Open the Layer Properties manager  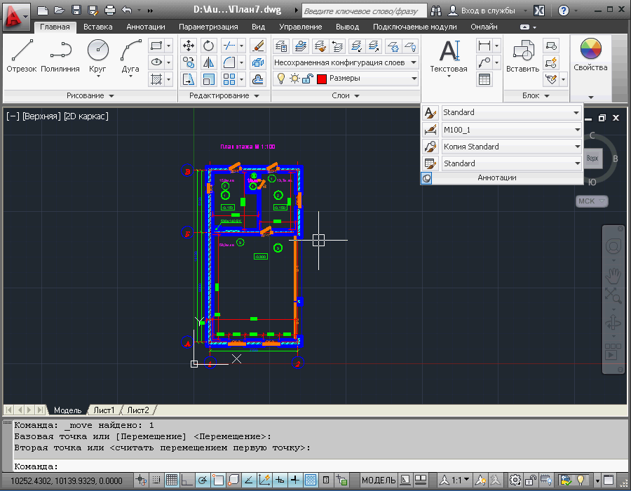(x=281, y=46)
